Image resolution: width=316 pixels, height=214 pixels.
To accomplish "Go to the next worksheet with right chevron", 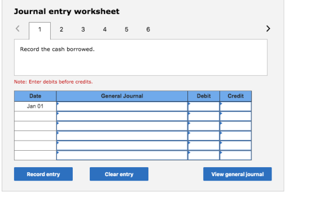I will 268,29.
